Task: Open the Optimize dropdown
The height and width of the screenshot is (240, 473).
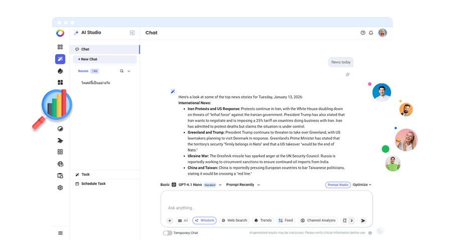Action: pos(362,185)
